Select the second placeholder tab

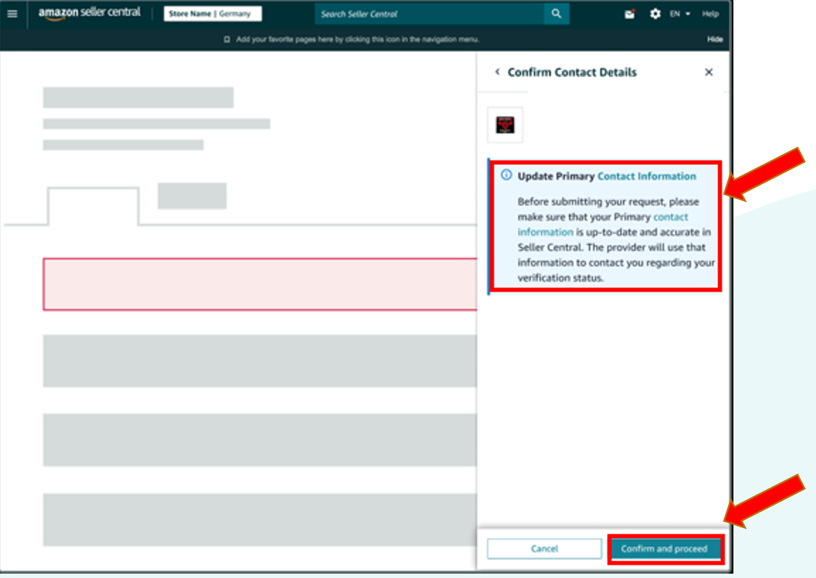click(x=192, y=196)
